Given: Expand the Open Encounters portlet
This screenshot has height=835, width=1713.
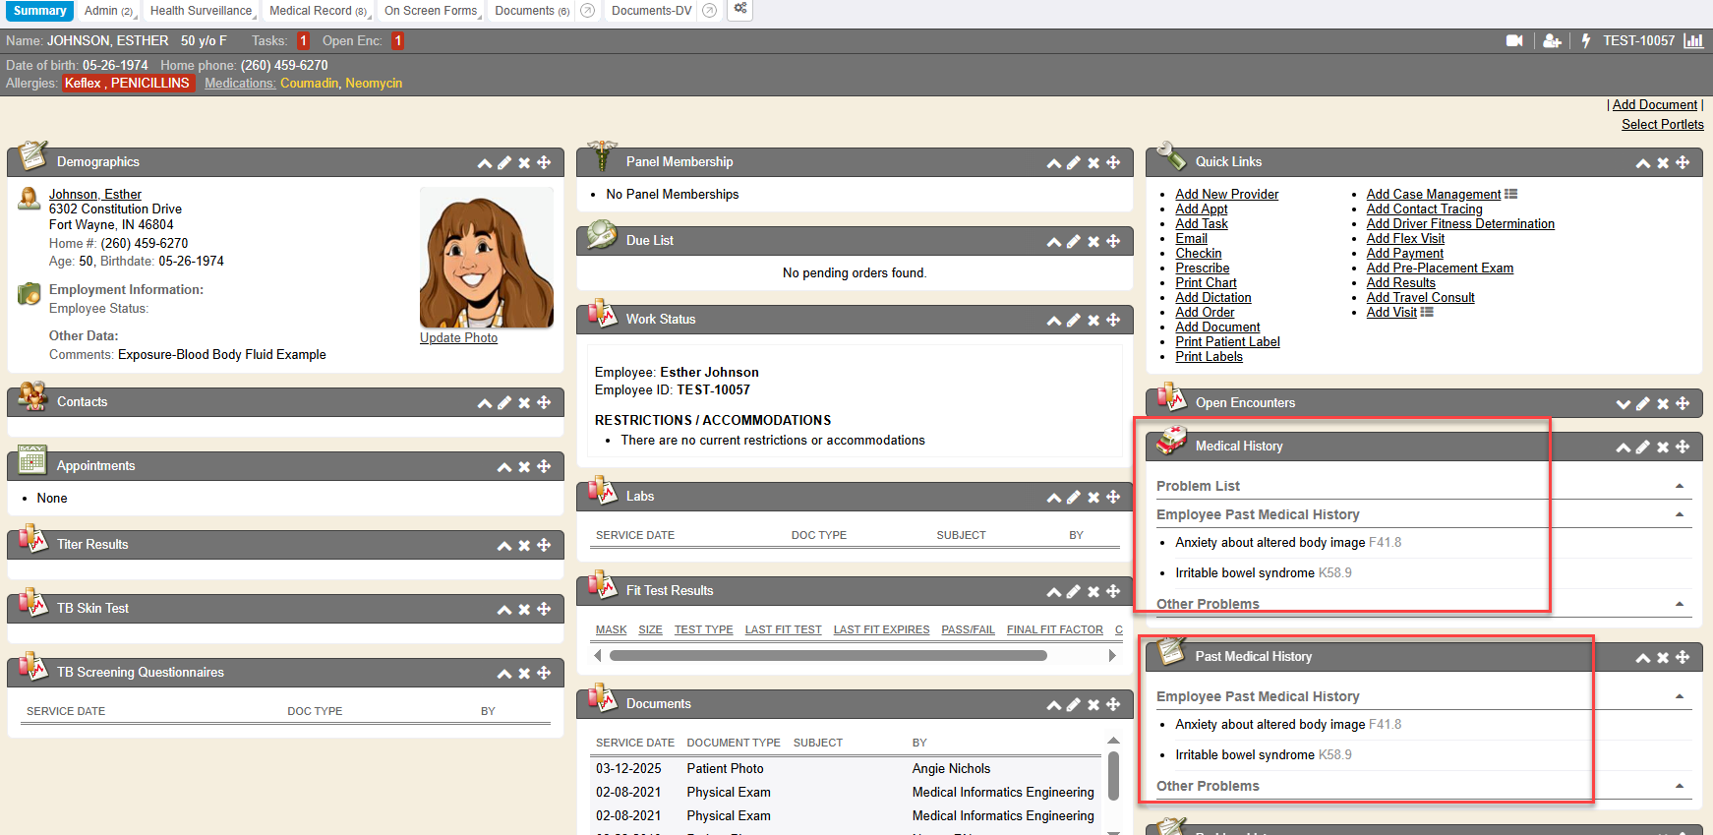Looking at the screenshot, I should click(x=1623, y=404).
